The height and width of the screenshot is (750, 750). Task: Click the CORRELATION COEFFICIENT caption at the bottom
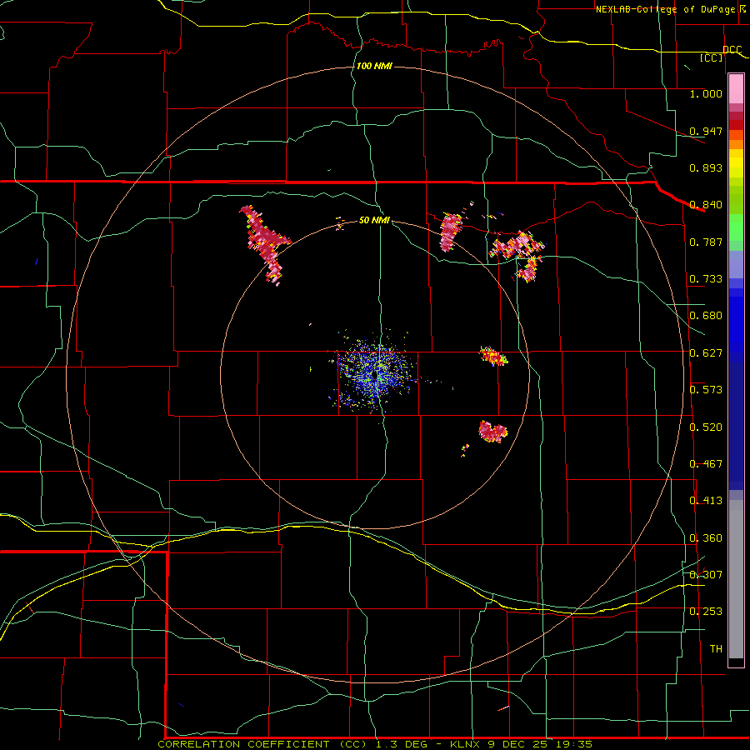(375, 744)
